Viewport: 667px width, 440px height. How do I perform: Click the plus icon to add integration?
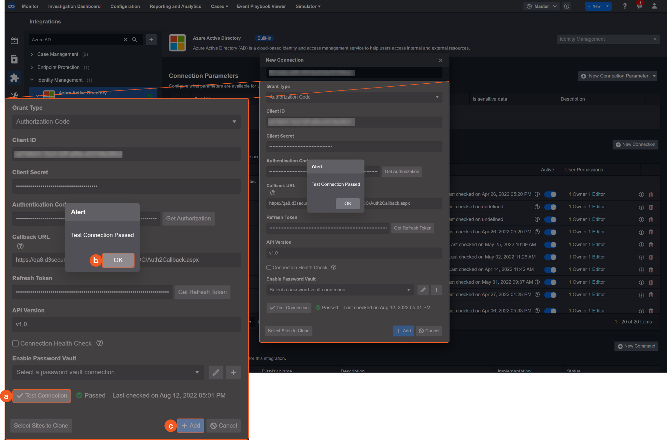(151, 40)
